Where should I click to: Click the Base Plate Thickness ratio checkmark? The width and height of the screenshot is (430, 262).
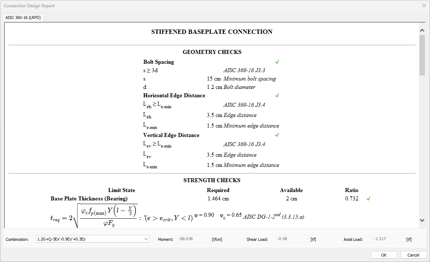(368, 199)
